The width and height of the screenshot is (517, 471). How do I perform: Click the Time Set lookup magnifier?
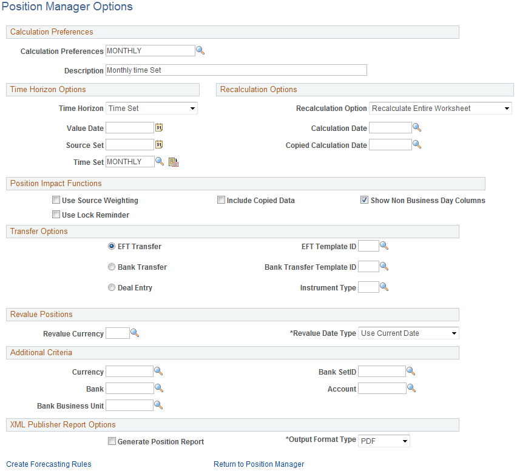point(159,161)
